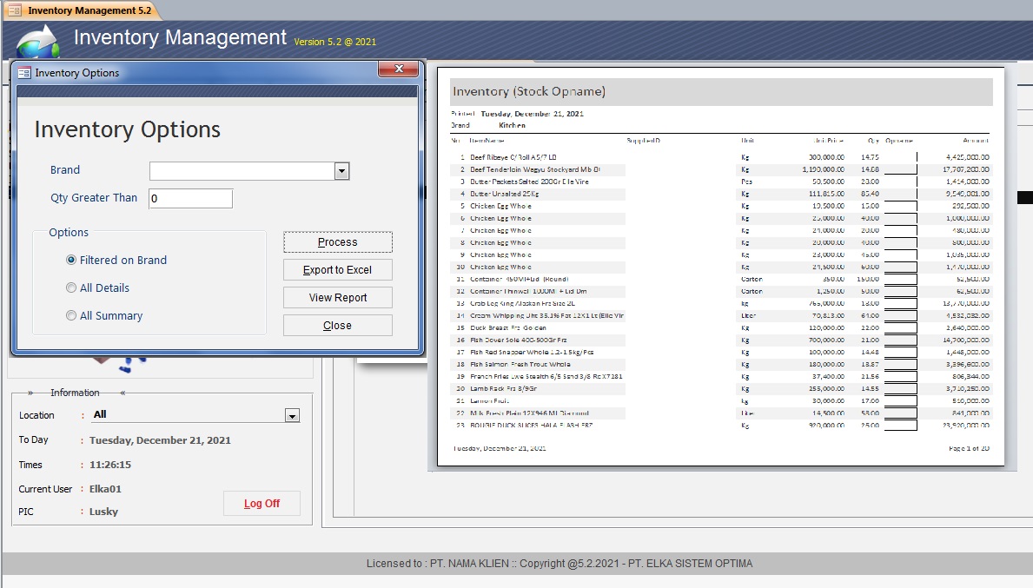Pick the All Summary radio option
This screenshot has height=588, width=1033.
[x=71, y=315]
